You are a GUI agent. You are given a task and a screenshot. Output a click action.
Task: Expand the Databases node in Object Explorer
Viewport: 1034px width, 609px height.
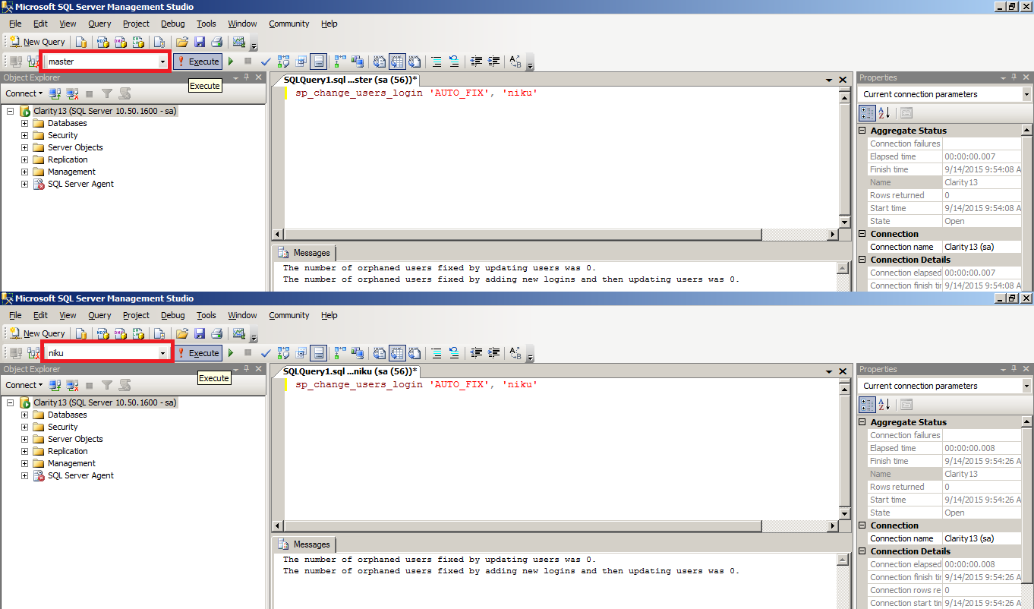tap(24, 123)
